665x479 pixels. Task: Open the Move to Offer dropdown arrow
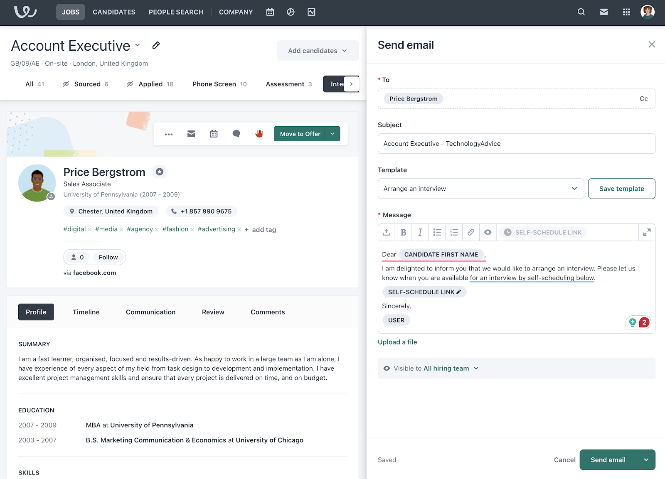[x=332, y=134]
